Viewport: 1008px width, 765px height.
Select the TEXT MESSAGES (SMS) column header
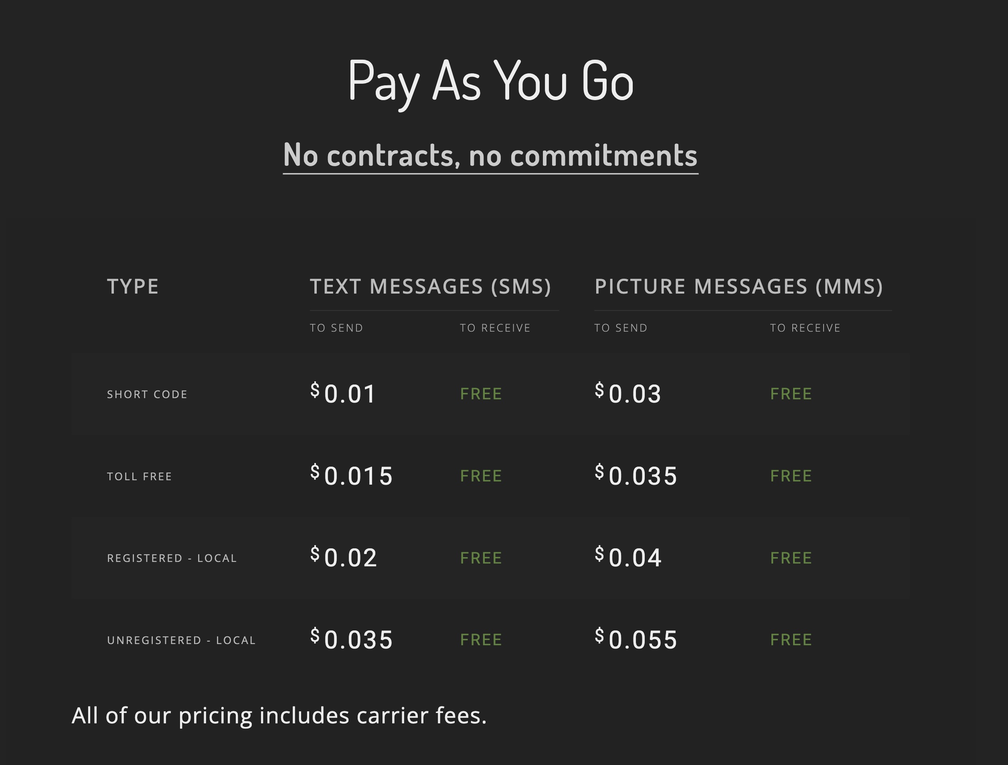pos(430,286)
